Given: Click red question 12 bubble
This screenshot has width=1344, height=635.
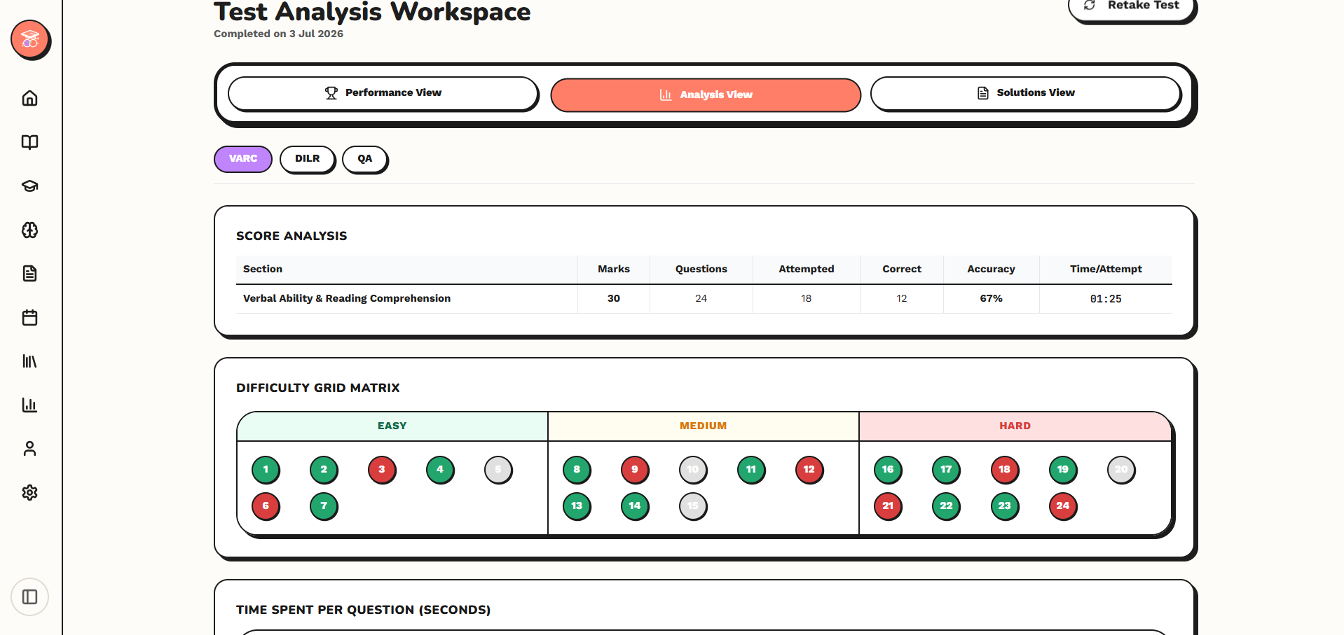Looking at the screenshot, I should point(809,470).
